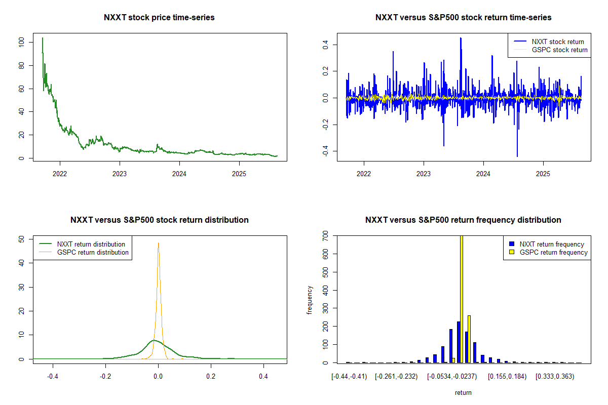Click the 'return frequency distribution' chart title
The image size is (608, 405).
463,220
